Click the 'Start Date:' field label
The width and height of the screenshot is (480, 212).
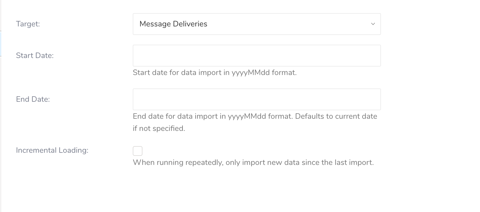[x=35, y=56]
